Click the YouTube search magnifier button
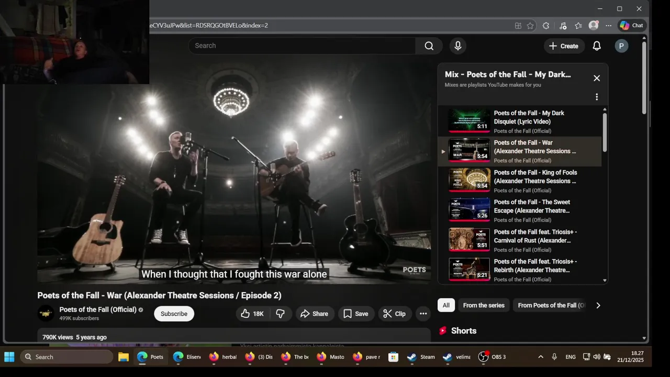 (x=429, y=46)
